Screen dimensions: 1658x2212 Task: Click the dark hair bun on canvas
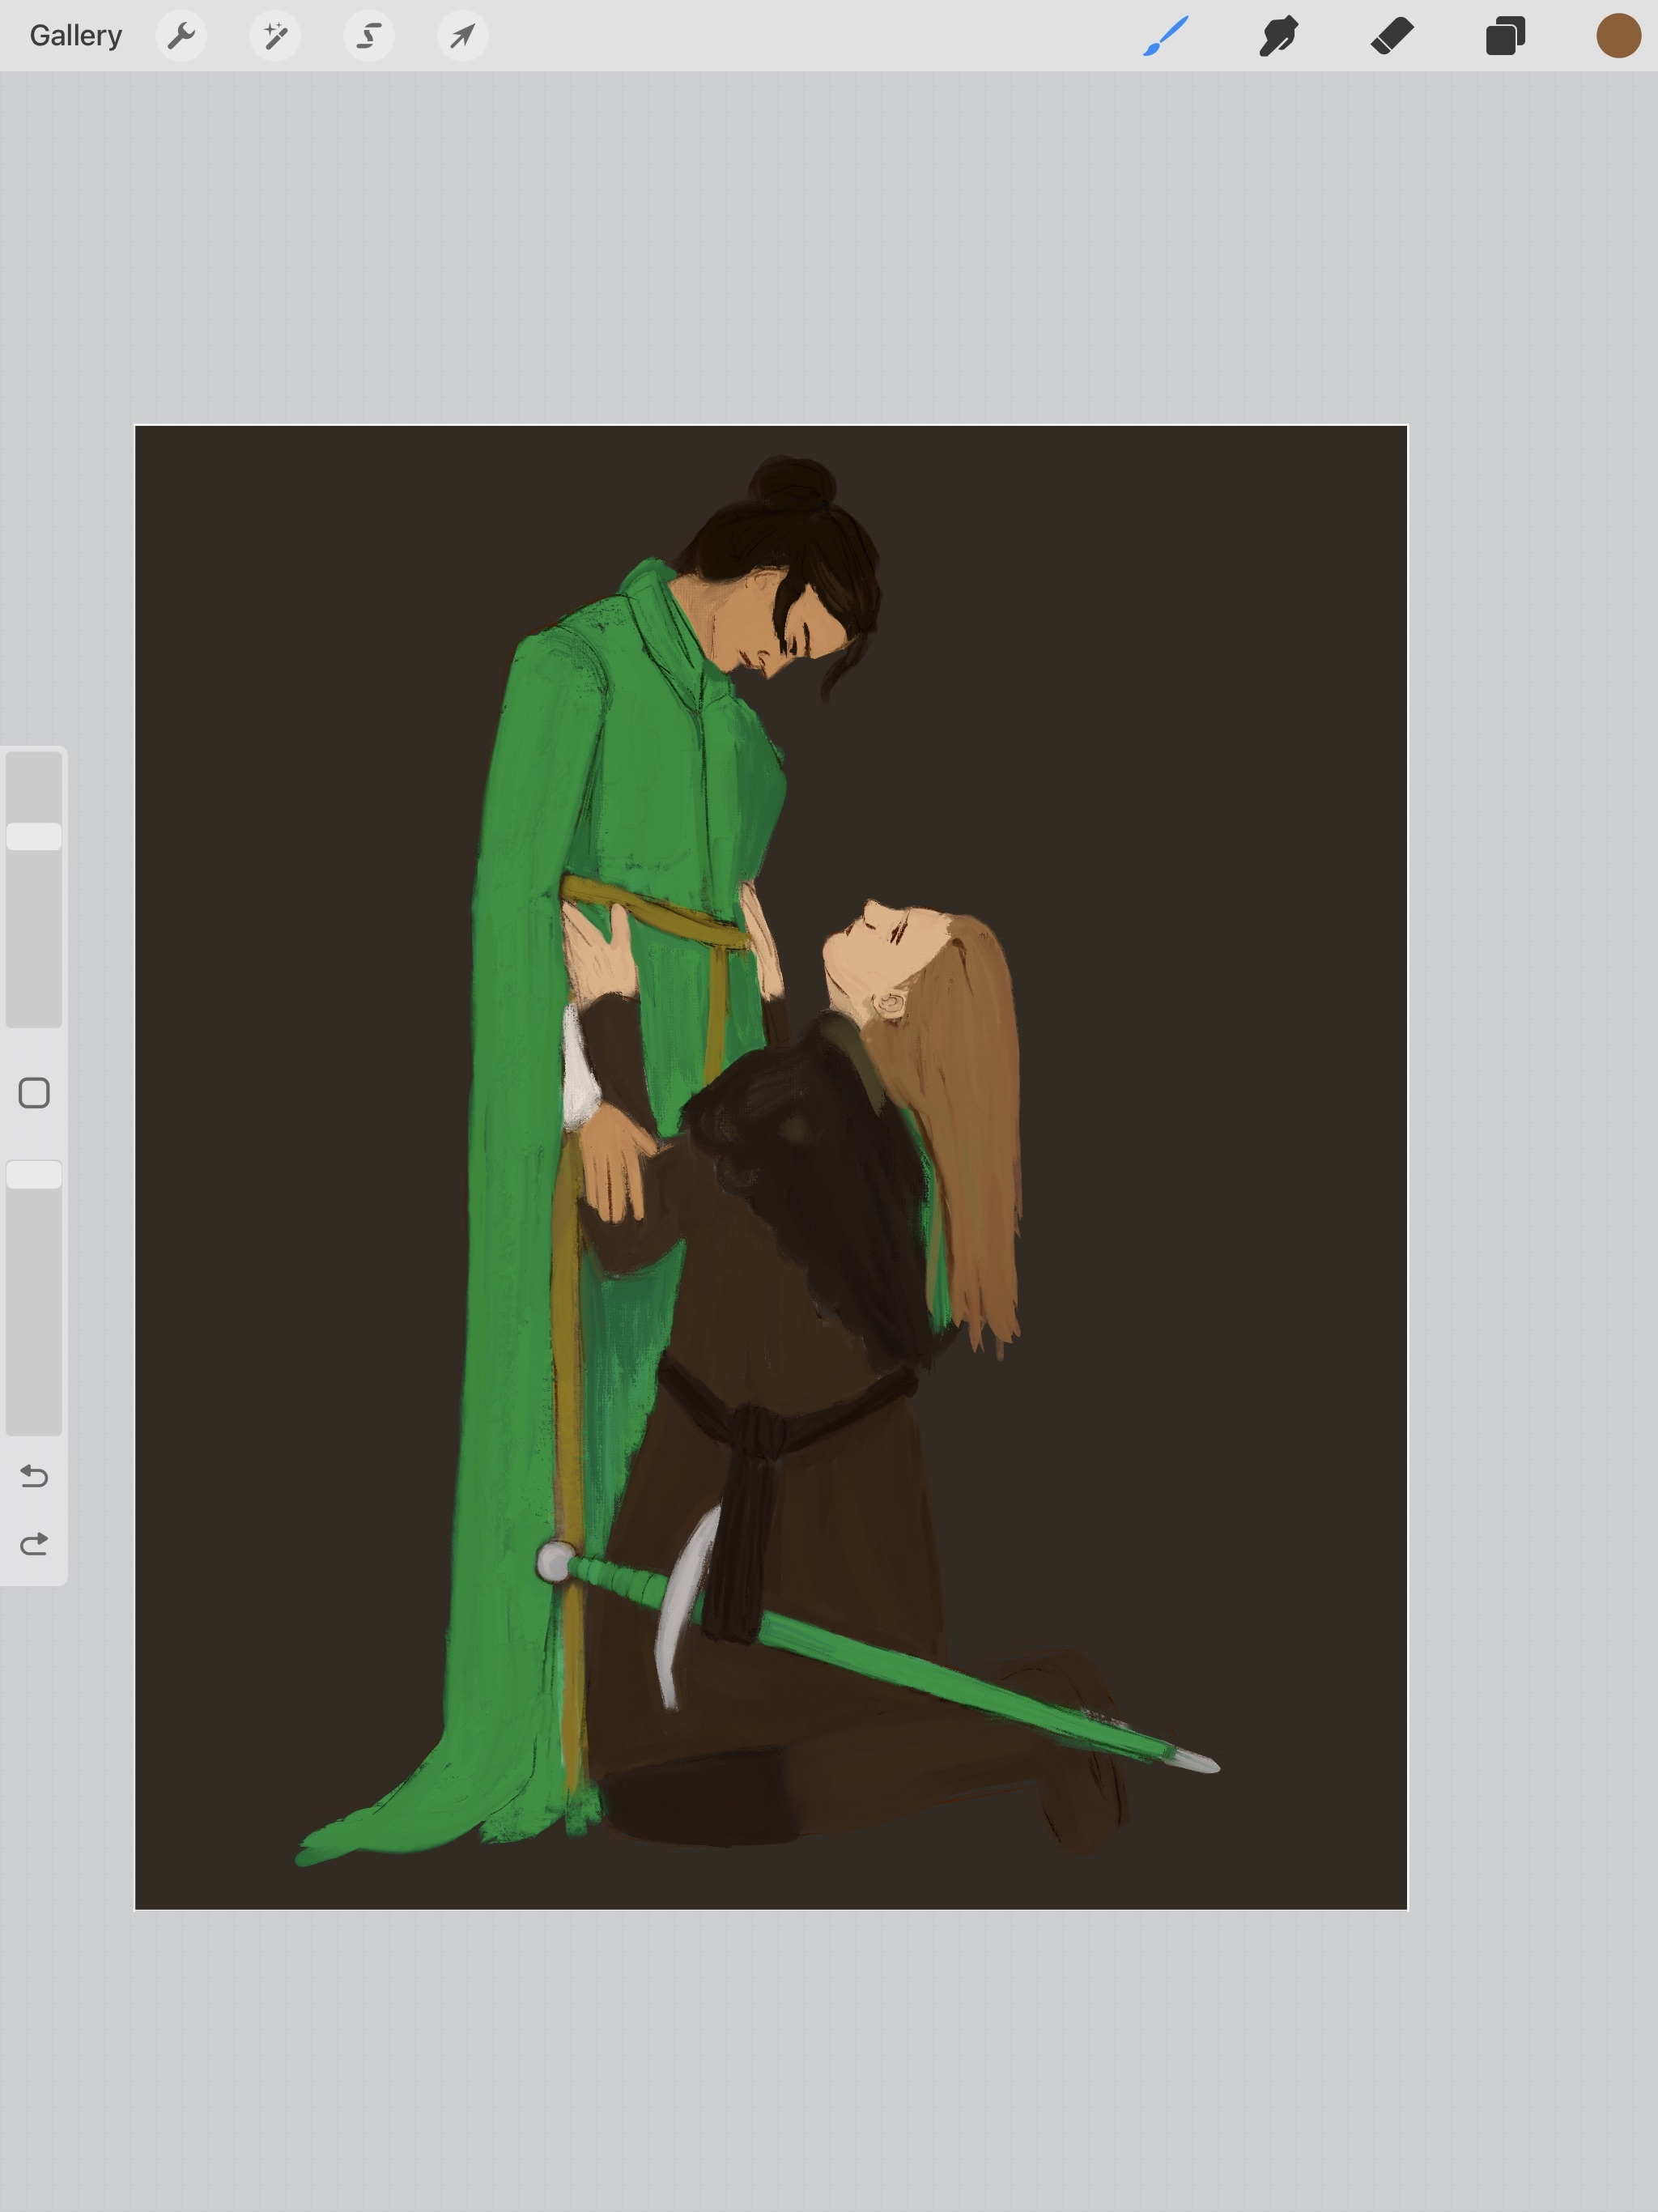tap(792, 482)
